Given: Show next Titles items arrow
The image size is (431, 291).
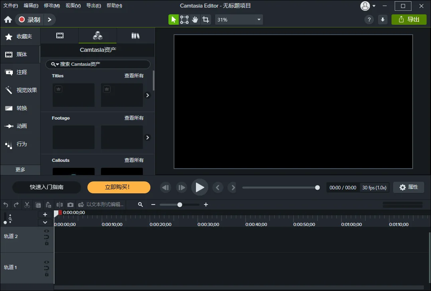Looking at the screenshot, I should tap(148, 95).
